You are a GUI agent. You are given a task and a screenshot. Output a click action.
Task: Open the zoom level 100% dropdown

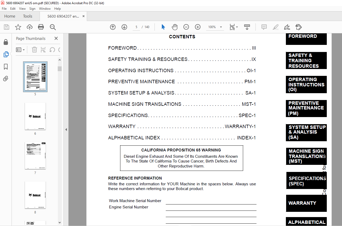(216, 27)
